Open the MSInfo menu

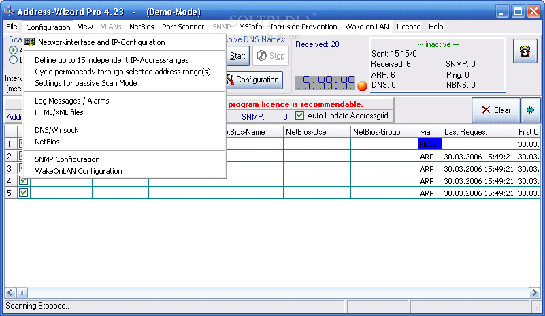pyautogui.click(x=250, y=27)
